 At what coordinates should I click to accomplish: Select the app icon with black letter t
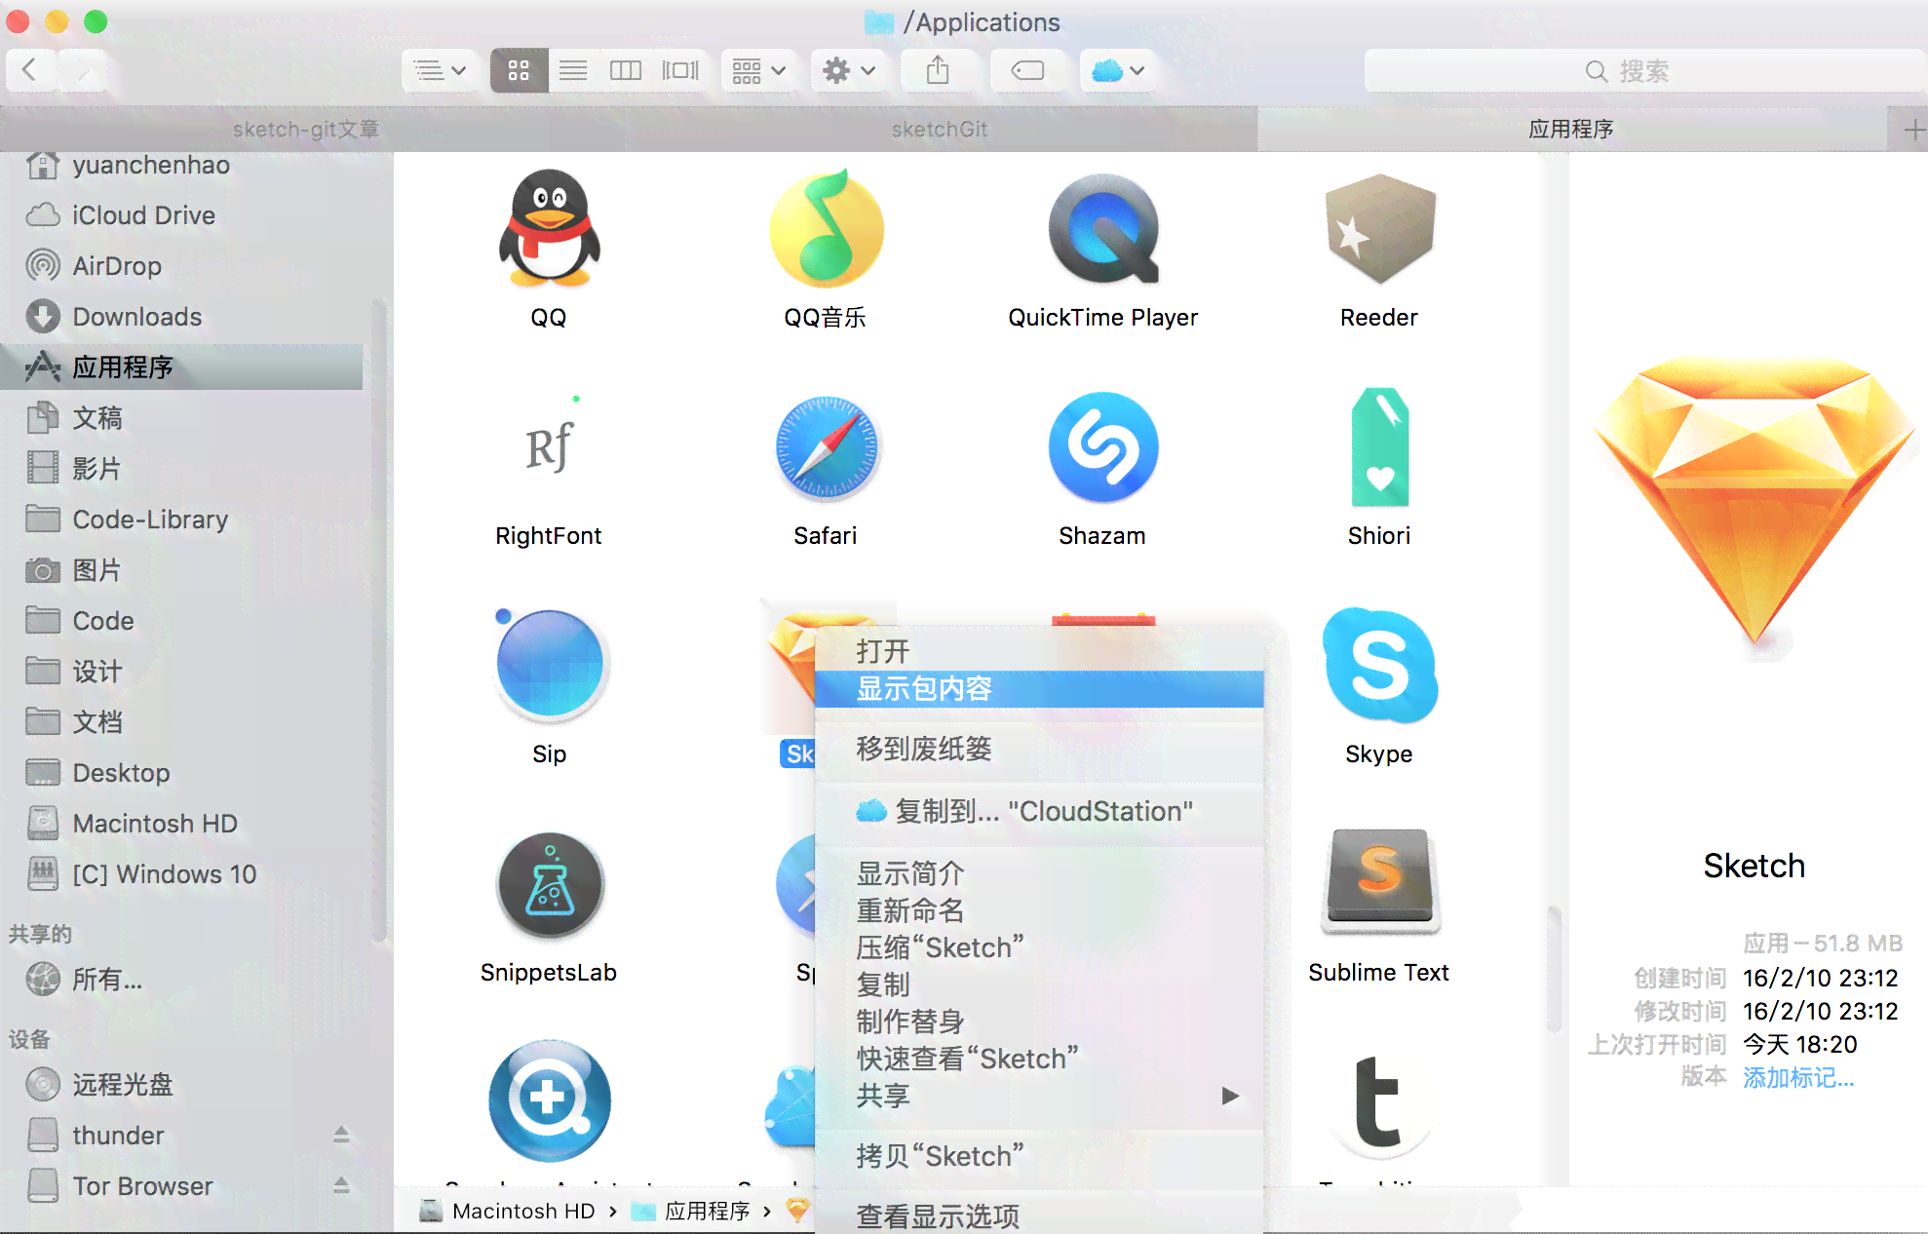[1379, 1101]
